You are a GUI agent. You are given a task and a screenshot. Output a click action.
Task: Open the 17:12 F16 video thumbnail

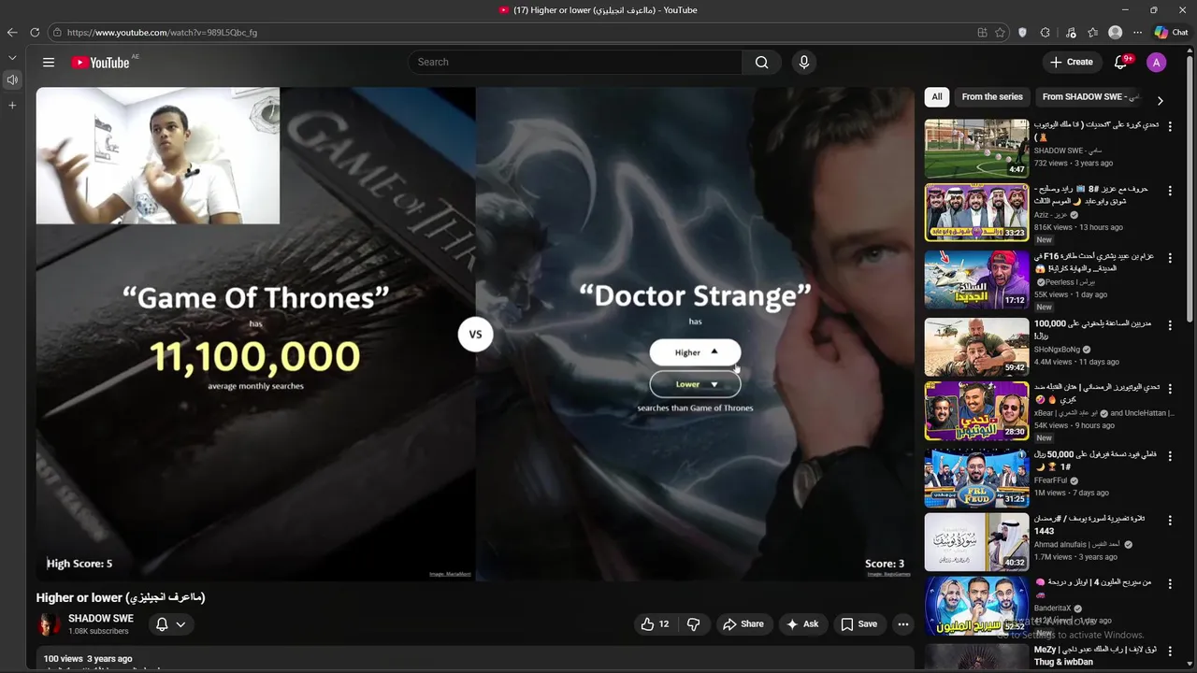pos(976,279)
